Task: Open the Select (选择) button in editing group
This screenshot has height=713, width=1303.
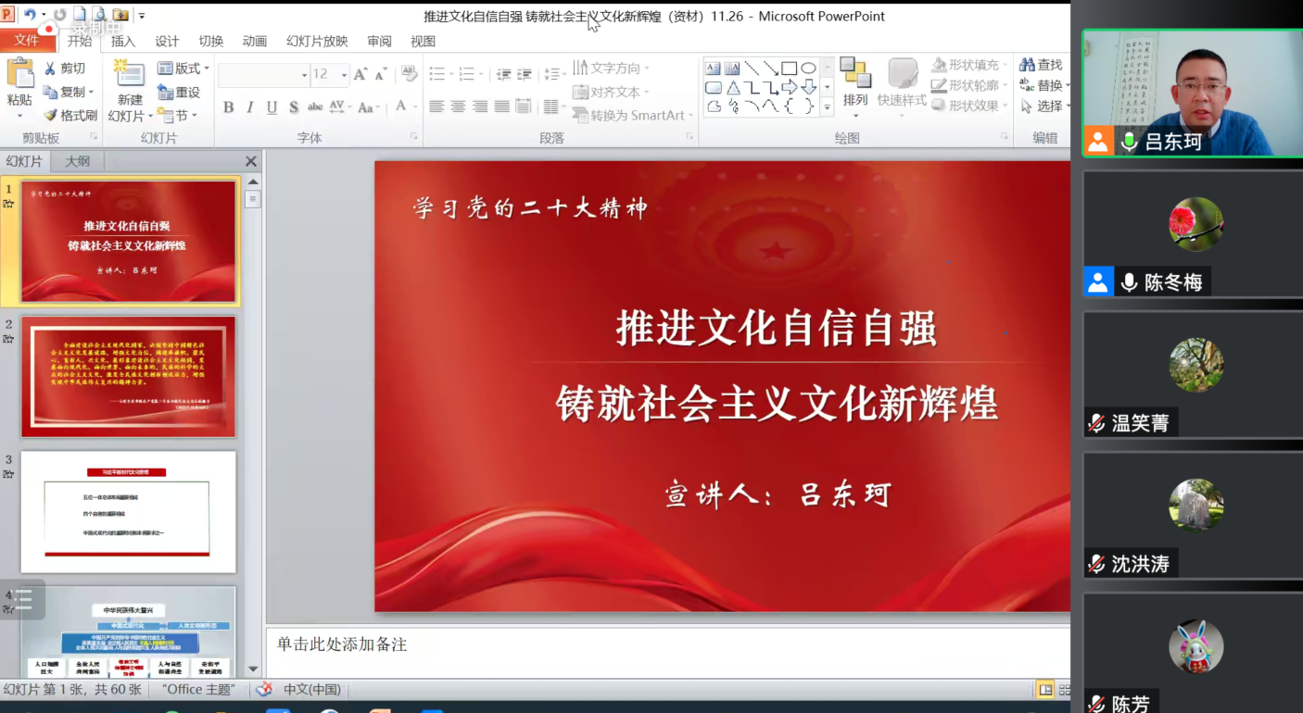Action: tap(1044, 106)
